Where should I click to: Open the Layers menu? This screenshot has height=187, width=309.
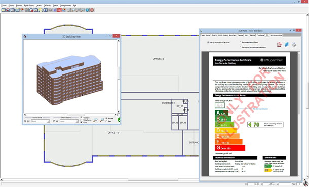(38, 5)
